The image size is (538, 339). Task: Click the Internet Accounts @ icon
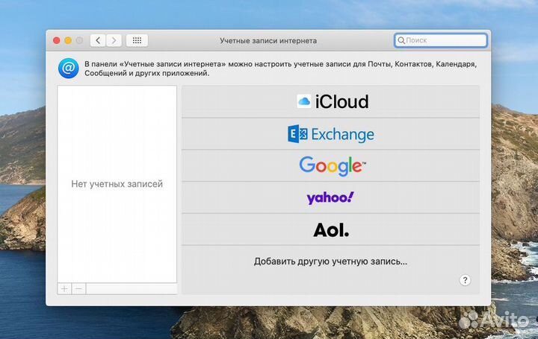coord(68,68)
